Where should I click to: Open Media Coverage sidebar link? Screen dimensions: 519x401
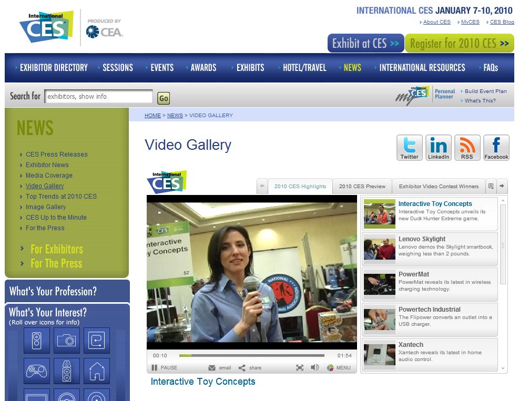click(x=49, y=176)
